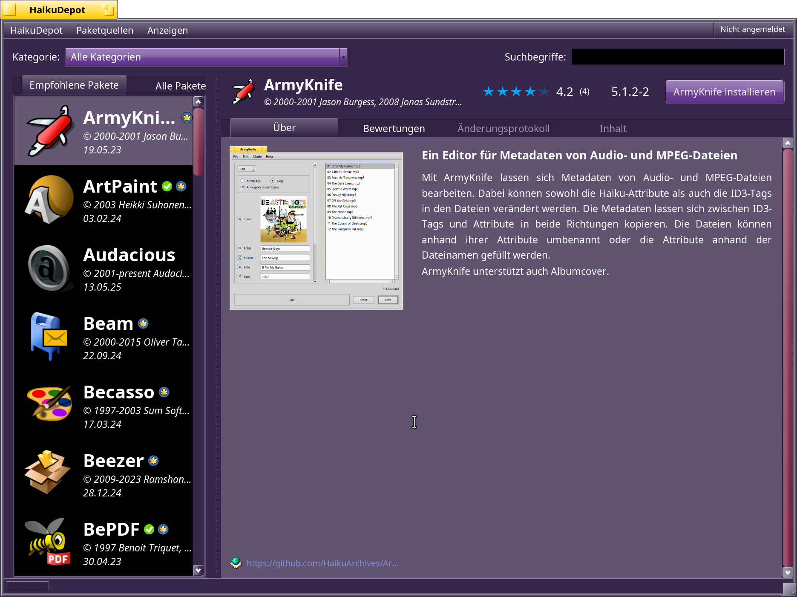Click the globe icon beside the GitHub link
797x597 pixels.
tap(236, 563)
